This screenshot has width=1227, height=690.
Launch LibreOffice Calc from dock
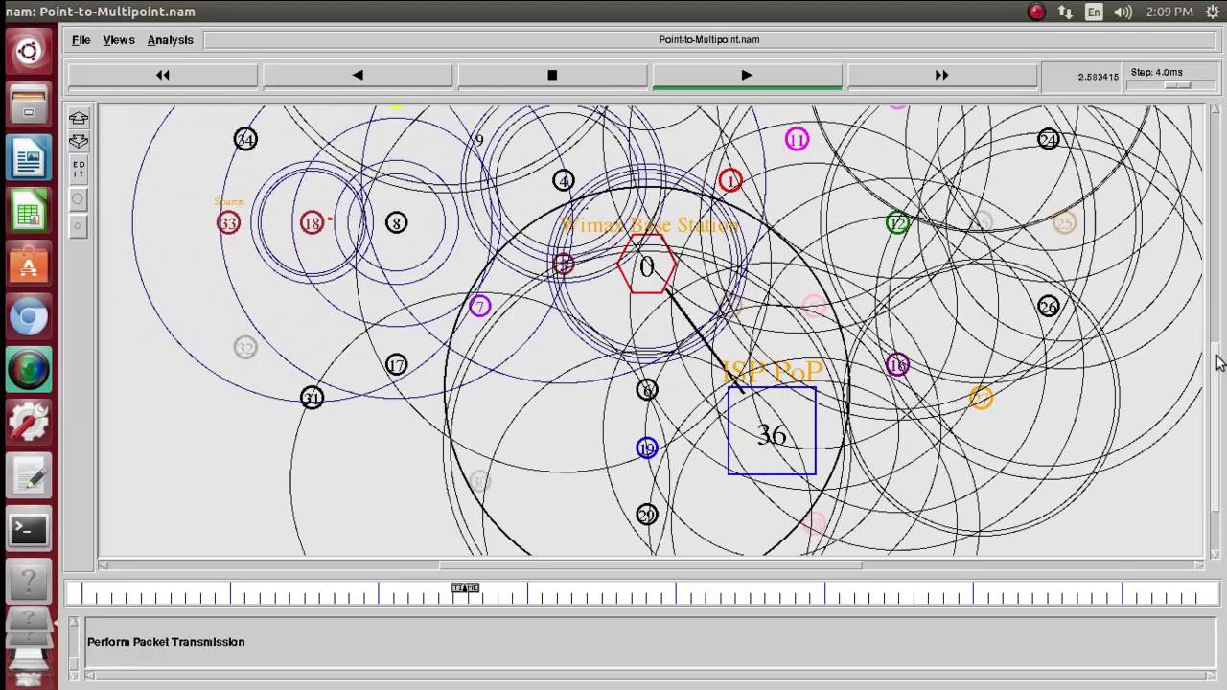[x=29, y=211]
